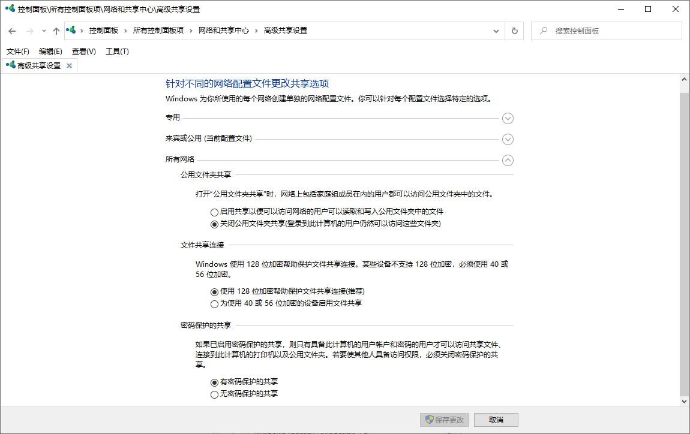This screenshot has height=434, width=690.
Task: Click the 取消 button
Action: click(x=496, y=420)
